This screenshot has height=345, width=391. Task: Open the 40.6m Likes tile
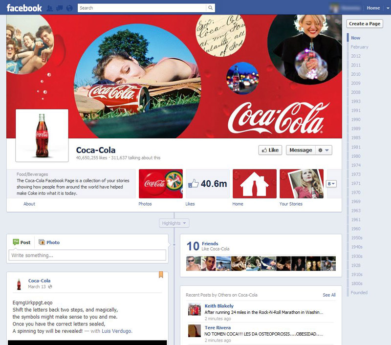[x=207, y=184]
